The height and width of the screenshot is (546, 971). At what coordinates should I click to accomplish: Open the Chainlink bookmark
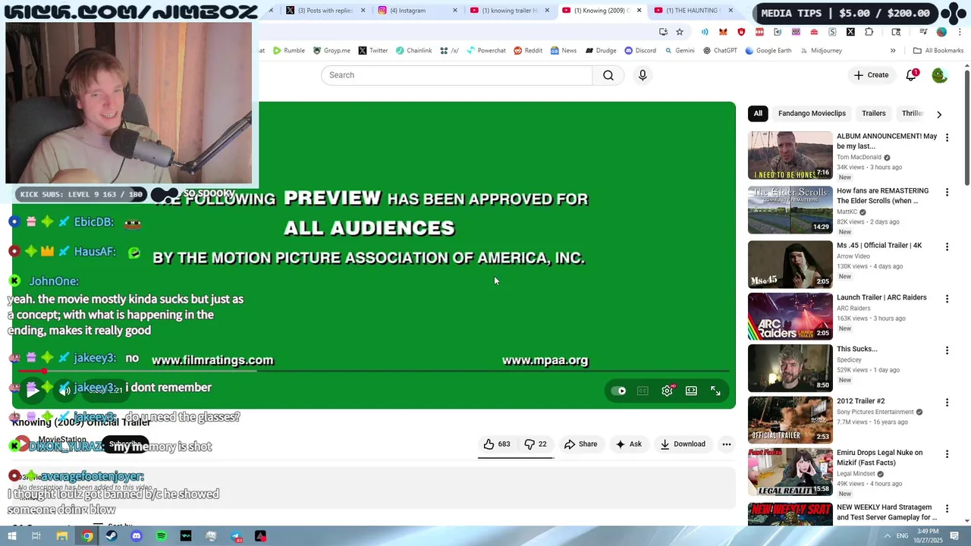pyautogui.click(x=413, y=51)
